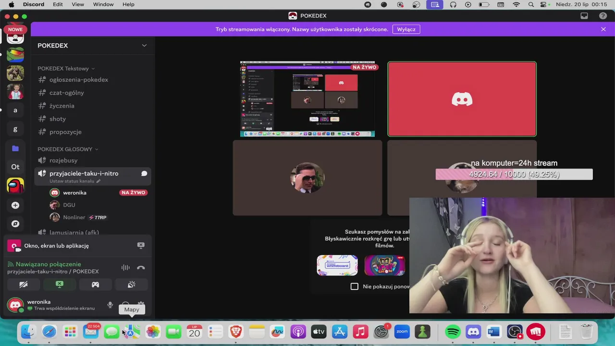Dismiss the streamer mode purple banner

[603, 29]
